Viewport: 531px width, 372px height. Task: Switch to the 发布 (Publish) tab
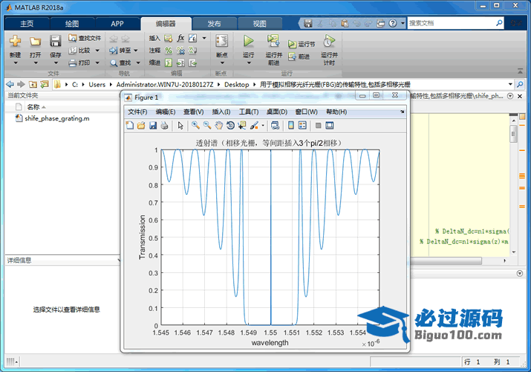(214, 24)
